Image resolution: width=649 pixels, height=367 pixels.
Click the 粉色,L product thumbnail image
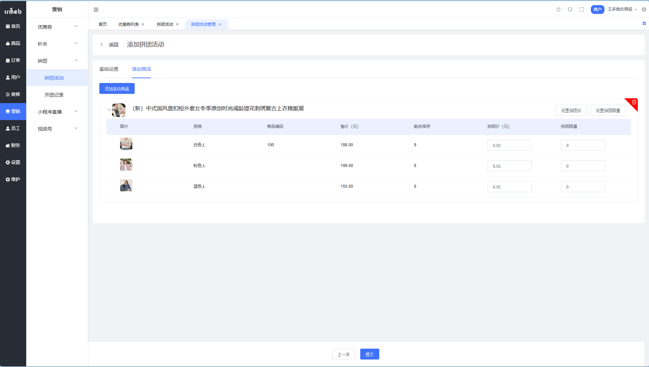pos(126,165)
